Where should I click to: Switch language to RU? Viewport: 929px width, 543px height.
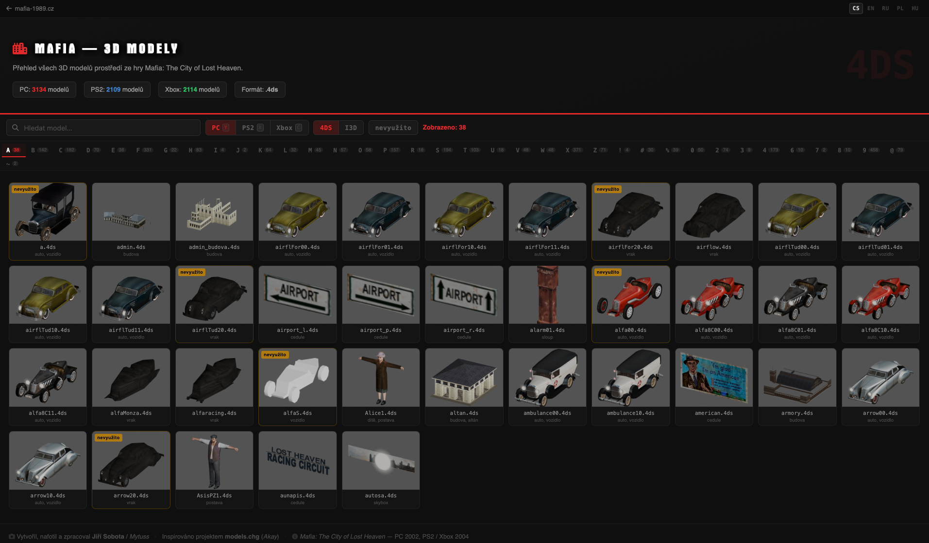(885, 8)
